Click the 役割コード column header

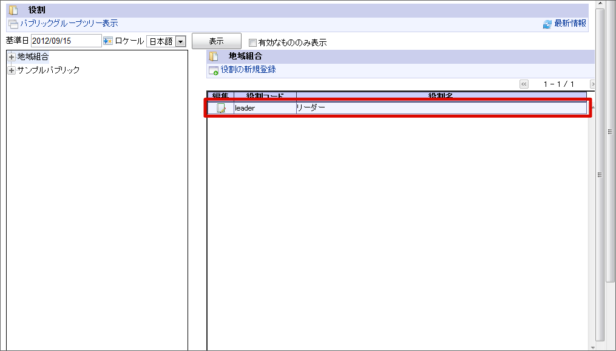(265, 95)
